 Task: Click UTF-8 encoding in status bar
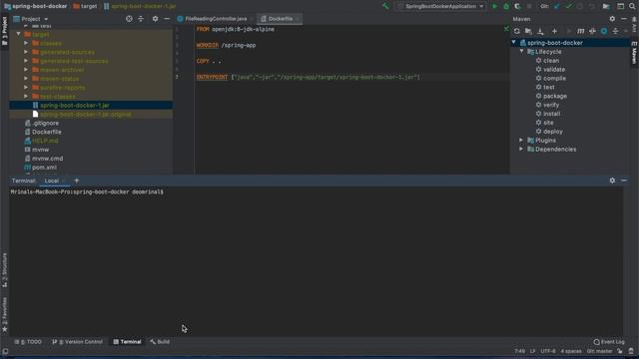[x=548, y=351]
